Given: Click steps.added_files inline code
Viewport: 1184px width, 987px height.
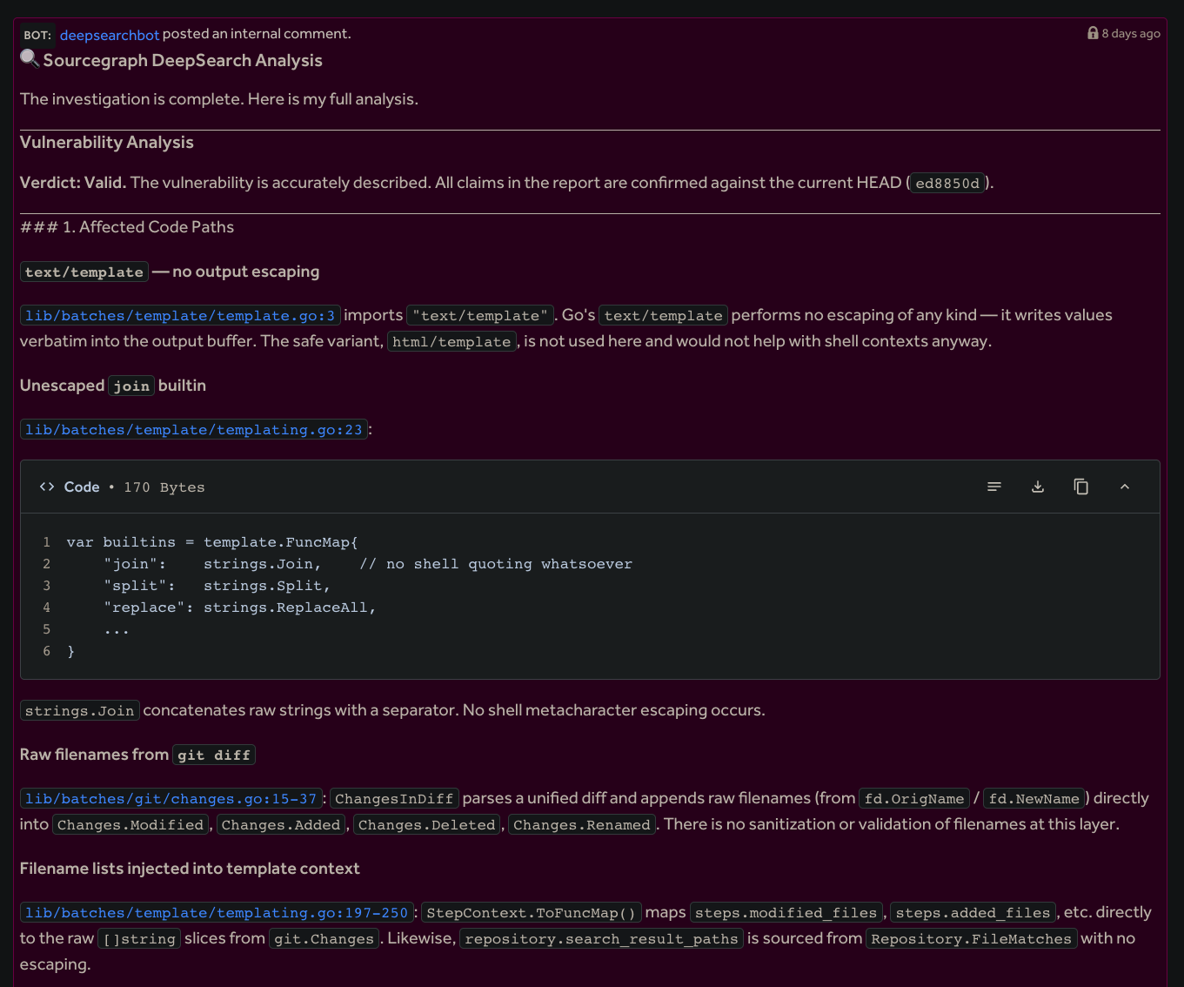Looking at the screenshot, I should (x=973, y=912).
